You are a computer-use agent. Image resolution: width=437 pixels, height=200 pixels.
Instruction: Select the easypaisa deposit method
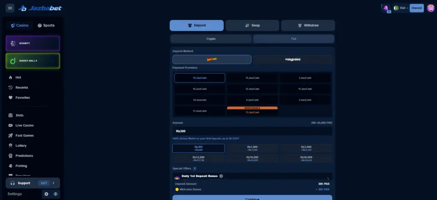pos(293,59)
